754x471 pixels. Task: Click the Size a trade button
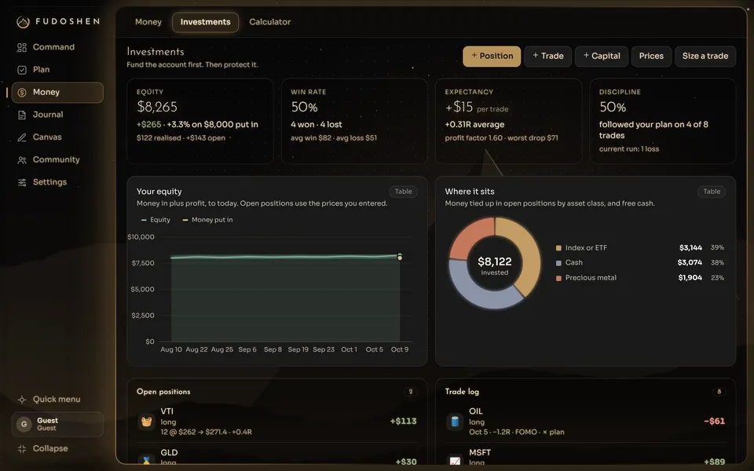[x=705, y=57]
